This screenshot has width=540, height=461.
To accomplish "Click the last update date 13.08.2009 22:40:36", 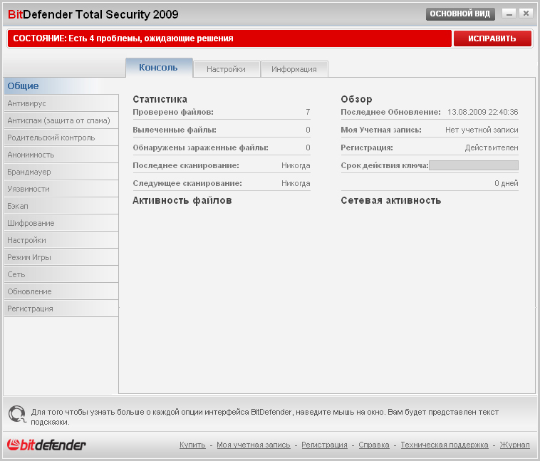I will tap(483, 112).
